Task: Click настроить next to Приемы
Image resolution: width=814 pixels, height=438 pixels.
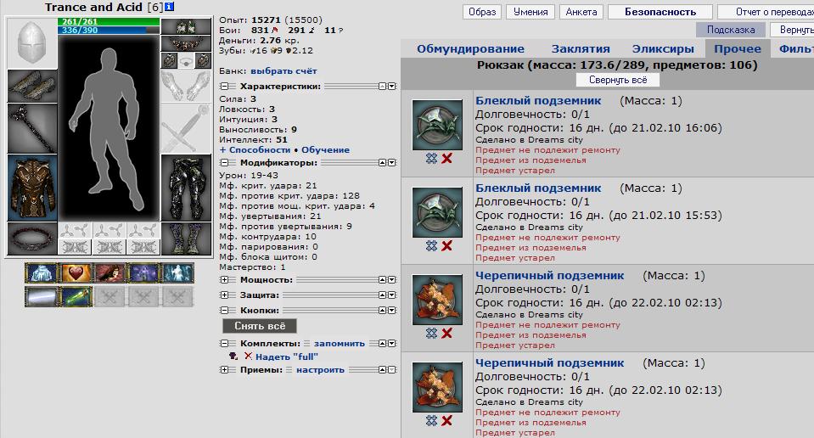Action: coord(320,370)
